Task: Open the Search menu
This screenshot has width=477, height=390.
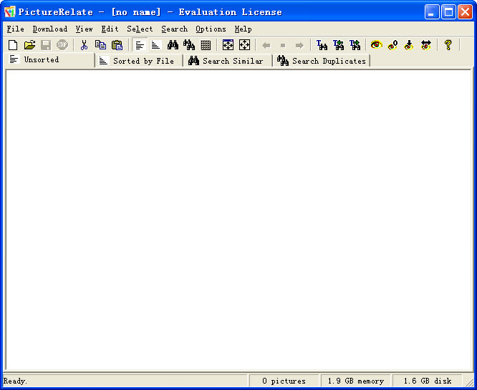Action: tap(174, 29)
